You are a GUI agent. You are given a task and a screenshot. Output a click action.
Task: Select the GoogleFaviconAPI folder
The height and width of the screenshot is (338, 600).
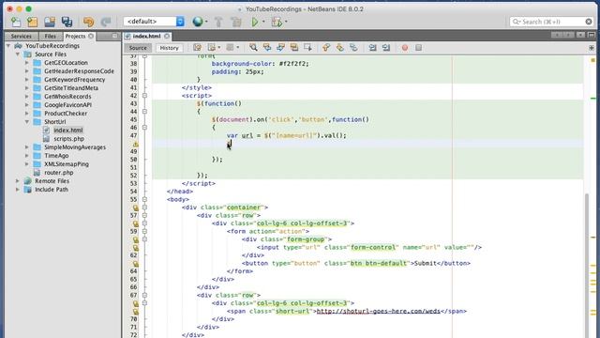click(x=67, y=104)
